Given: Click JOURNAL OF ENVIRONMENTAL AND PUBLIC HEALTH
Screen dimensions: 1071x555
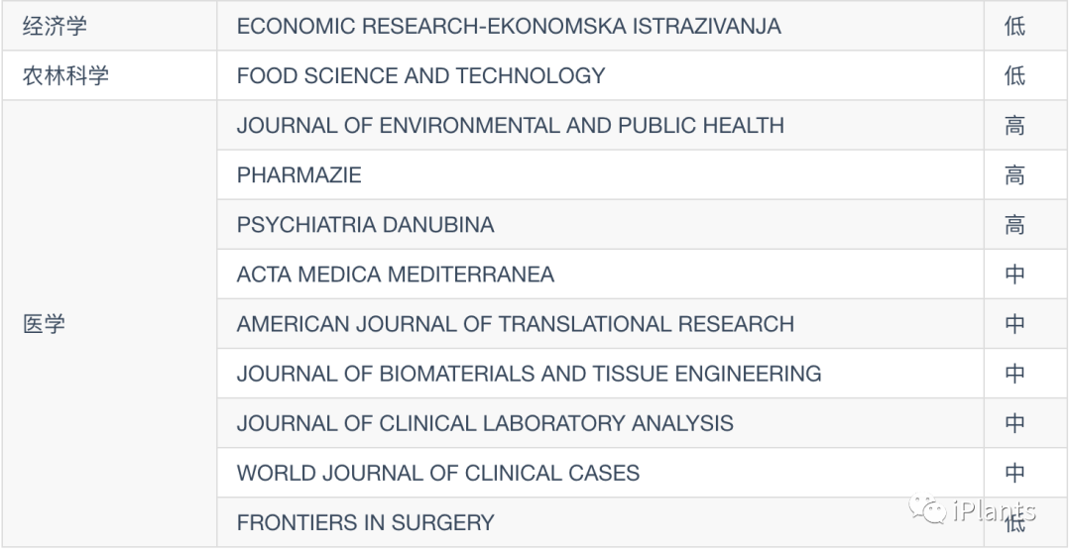Looking at the screenshot, I should coord(510,126).
